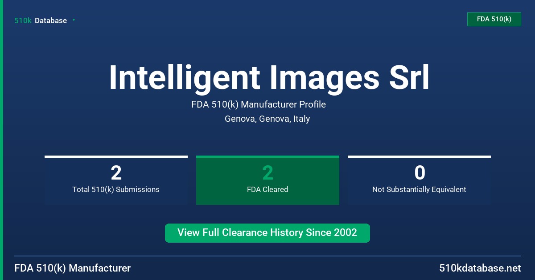535x280 pixels.
Task: Click the Genova, Genova, Italy location text
Action: point(267,119)
